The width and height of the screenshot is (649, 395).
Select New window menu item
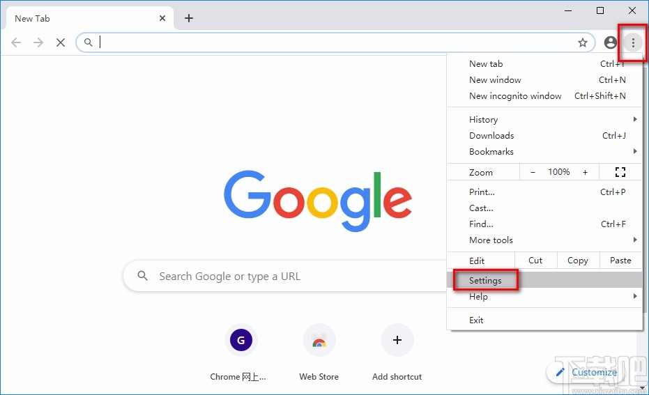(x=544, y=80)
